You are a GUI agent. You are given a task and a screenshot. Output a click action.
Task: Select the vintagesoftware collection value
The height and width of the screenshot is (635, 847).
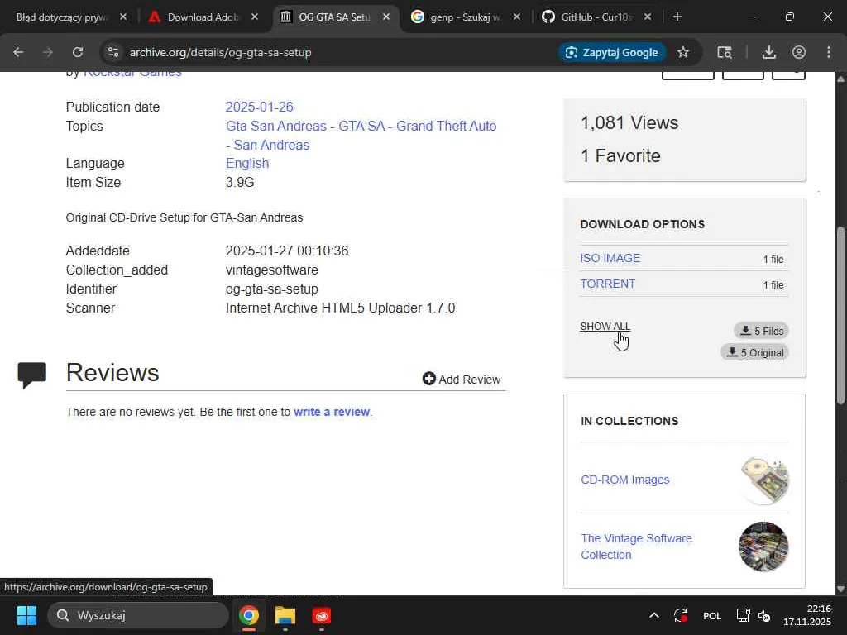[x=271, y=270]
